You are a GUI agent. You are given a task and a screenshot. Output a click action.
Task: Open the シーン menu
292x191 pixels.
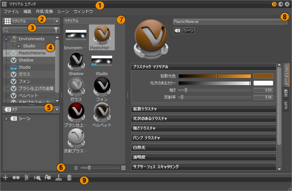[x=63, y=12]
